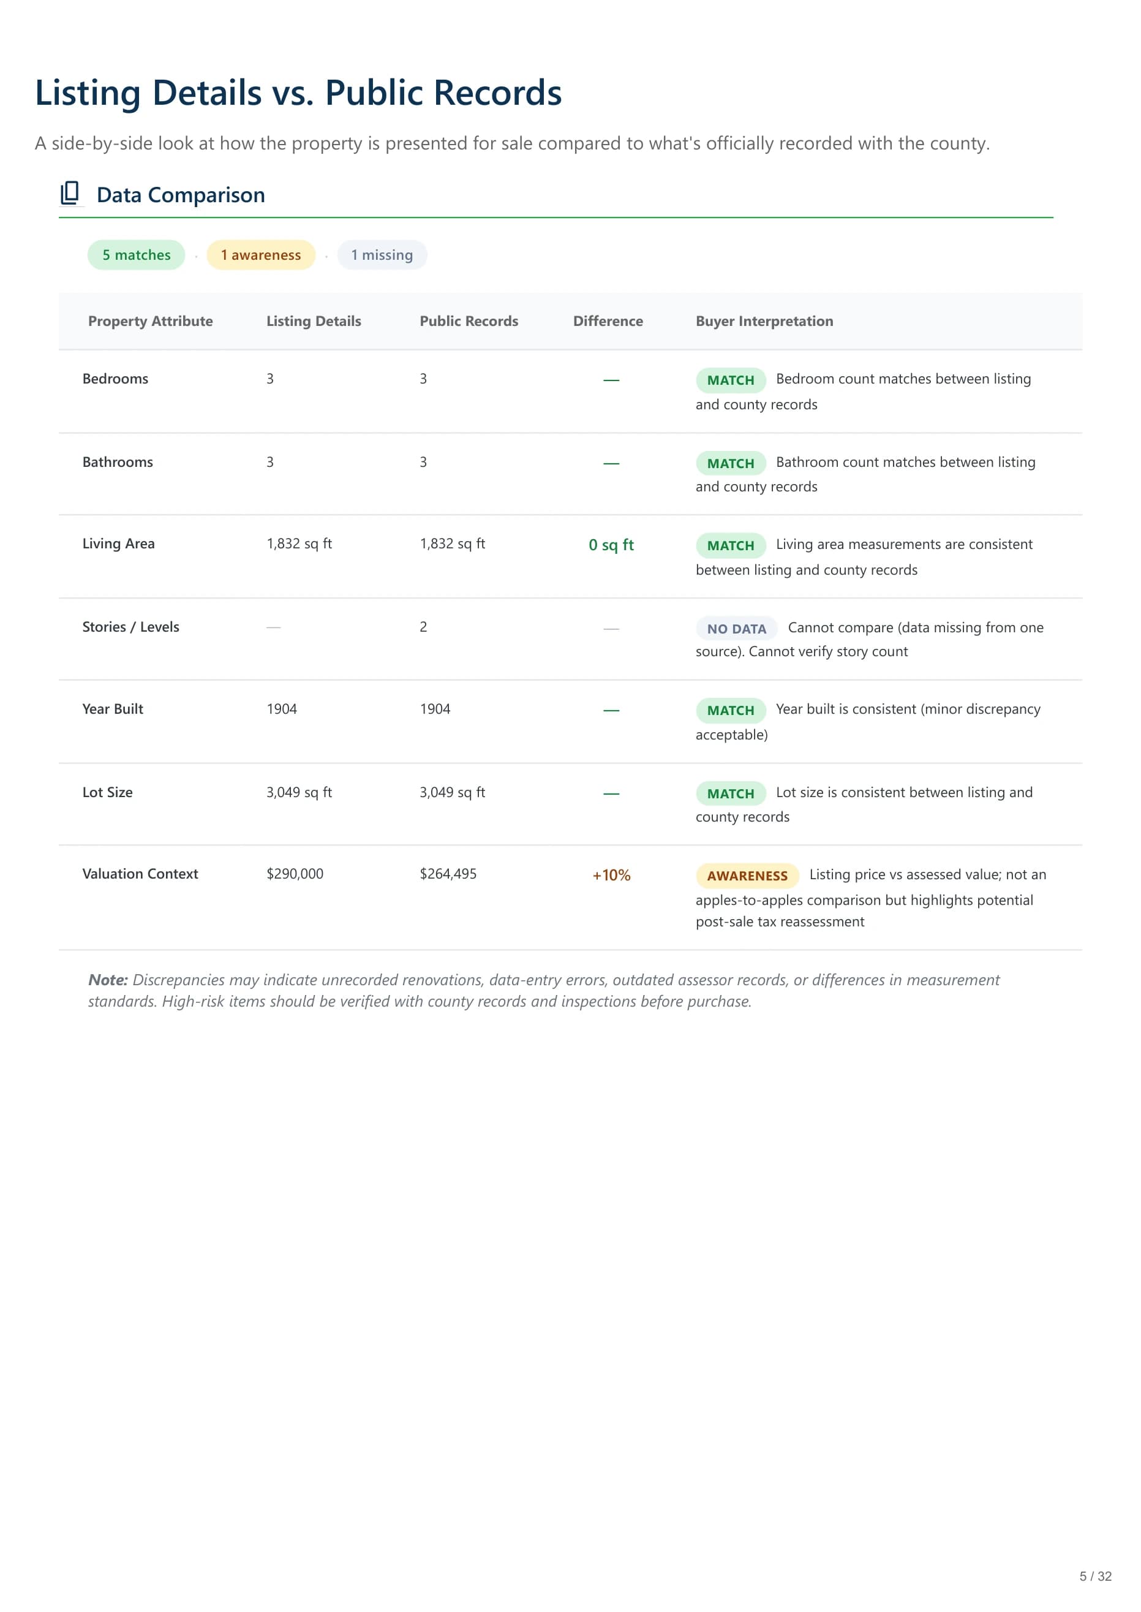
Task: Click the AWARENESS badge in Valuation row
Action: click(x=748, y=876)
